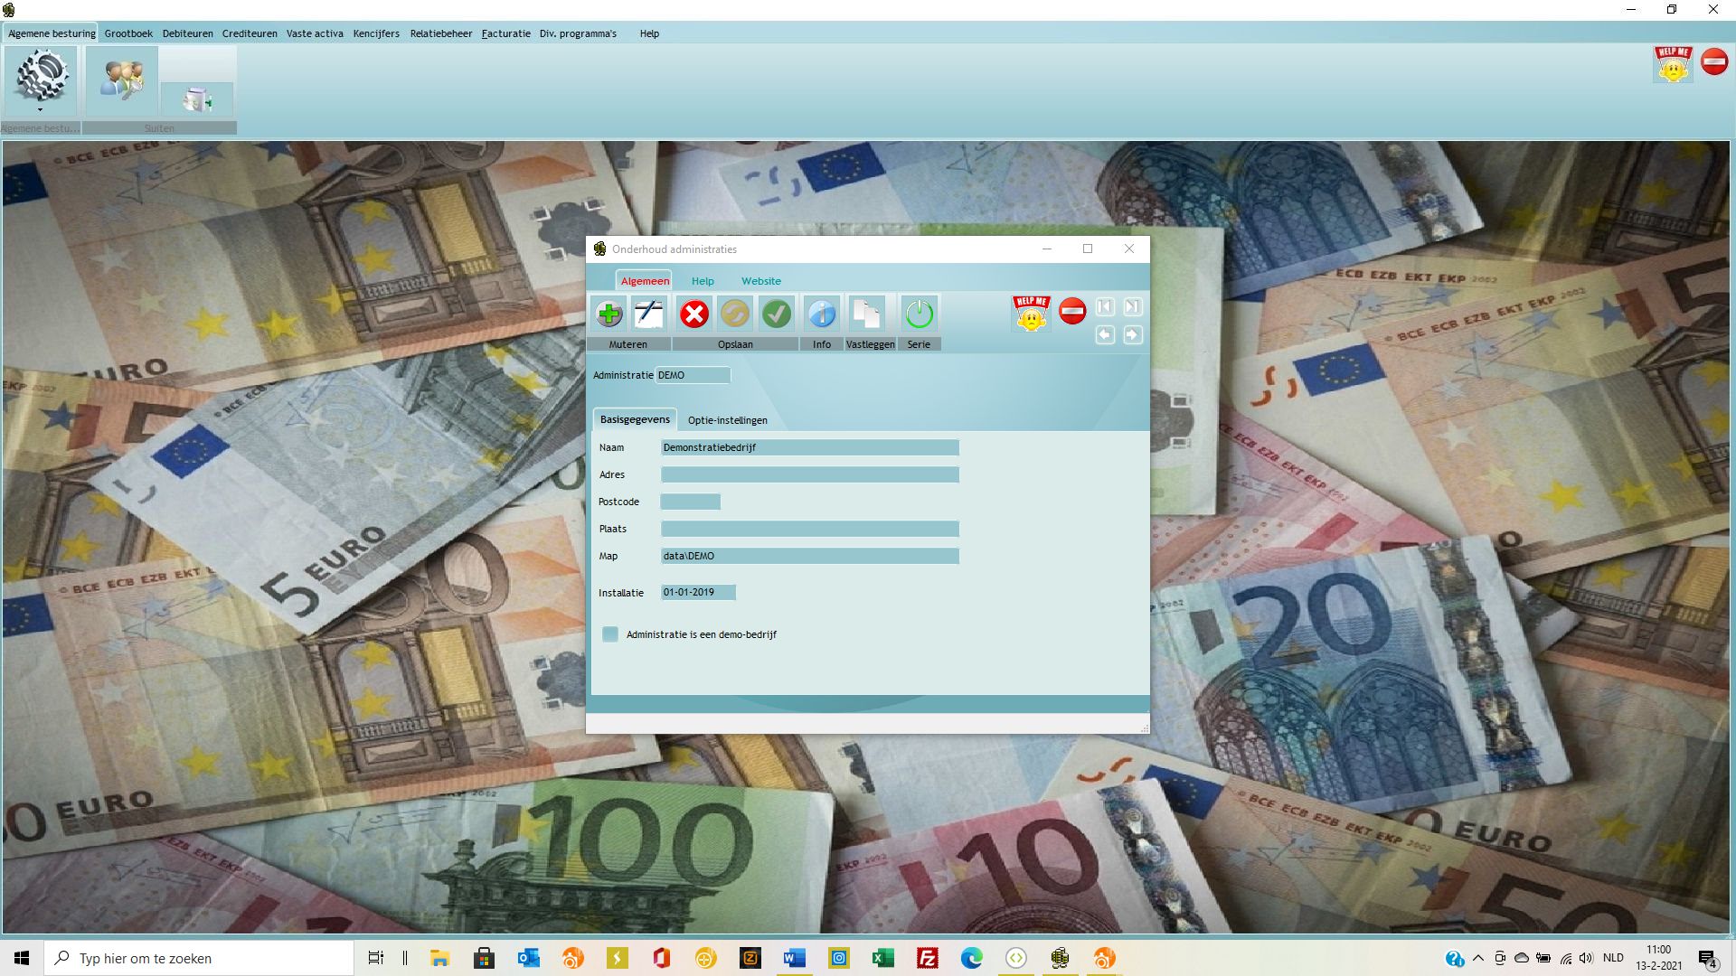The width and height of the screenshot is (1736, 976).
Task: Open Word from the taskbar
Action: coord(794,958)
